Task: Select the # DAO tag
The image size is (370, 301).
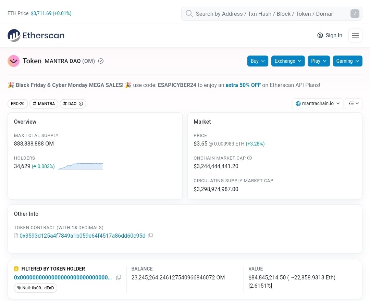Action: coord(73,103)
